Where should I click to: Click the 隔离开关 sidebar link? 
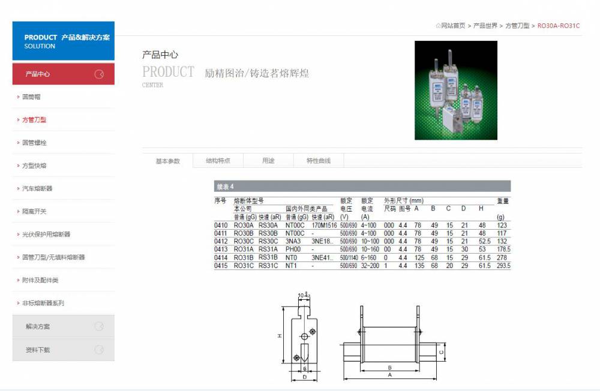pos(34,212)
